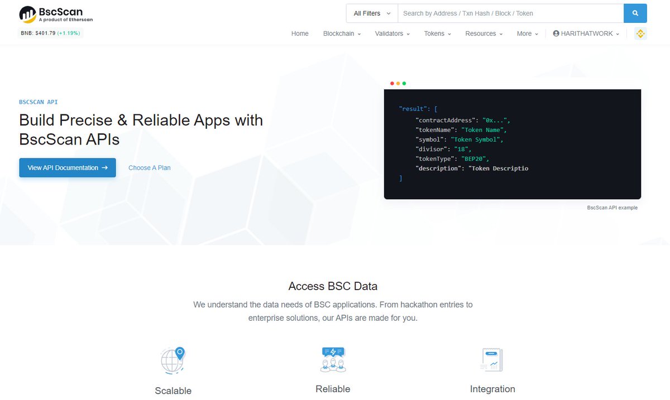Click the user avatar icon beside HARITHATWORK
Screen dimensions: 670x400
coord(556,33)
